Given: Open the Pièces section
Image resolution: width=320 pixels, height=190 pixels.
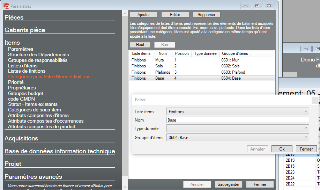Looking at the screenshot, I should (14, 17).
